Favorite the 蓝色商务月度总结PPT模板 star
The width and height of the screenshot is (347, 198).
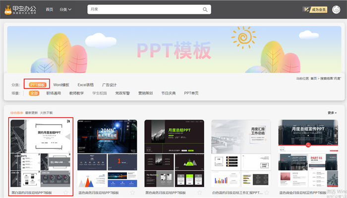coord(132,193)
